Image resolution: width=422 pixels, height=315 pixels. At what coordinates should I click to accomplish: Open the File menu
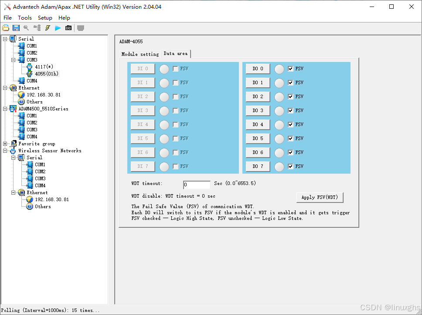(7, 18)
